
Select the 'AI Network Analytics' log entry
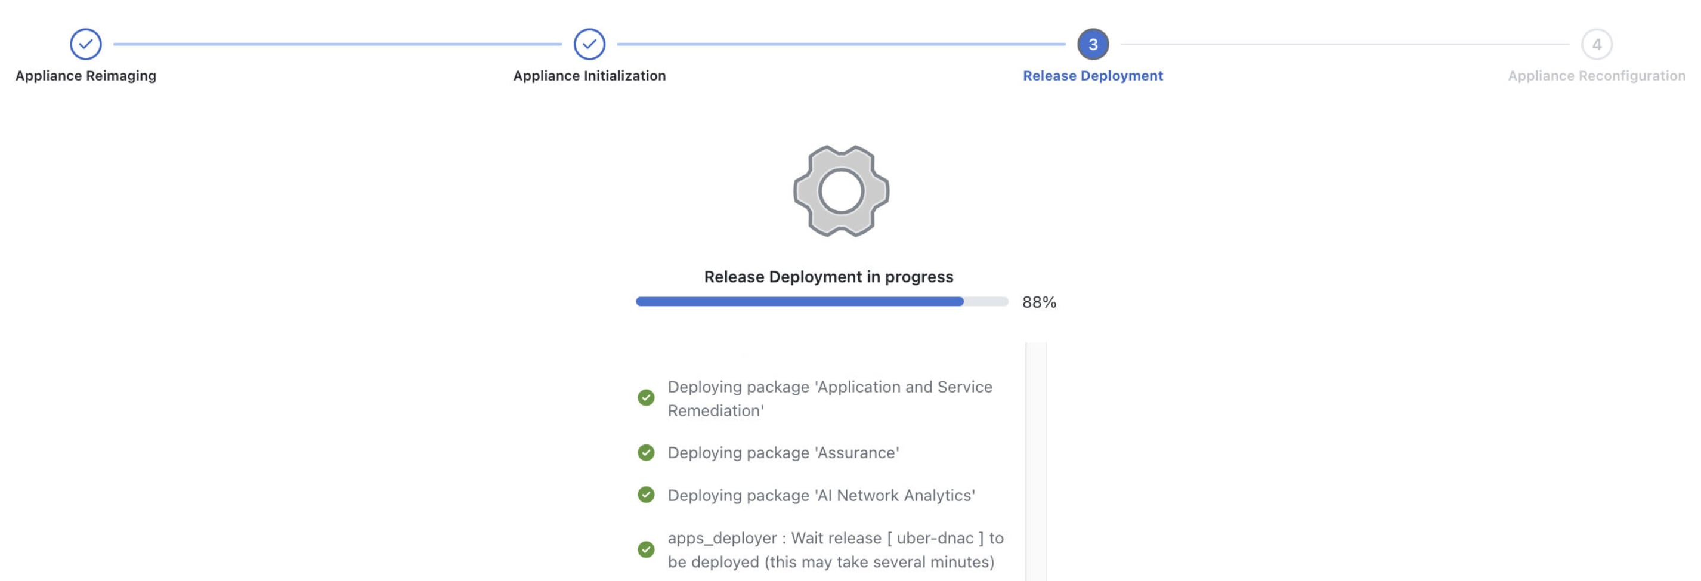coord(821,495)
